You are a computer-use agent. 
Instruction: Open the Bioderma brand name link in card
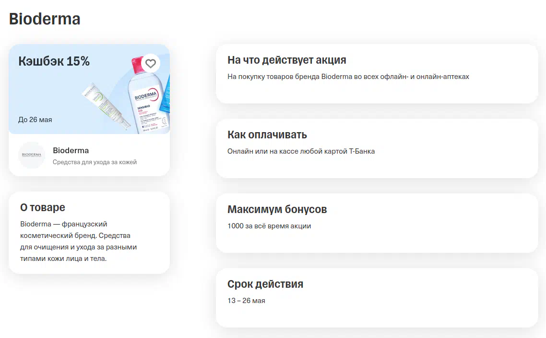[71, 150]
